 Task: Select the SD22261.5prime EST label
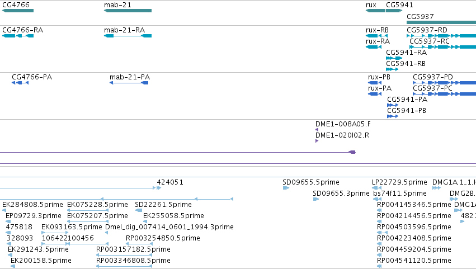pos(163,205)
